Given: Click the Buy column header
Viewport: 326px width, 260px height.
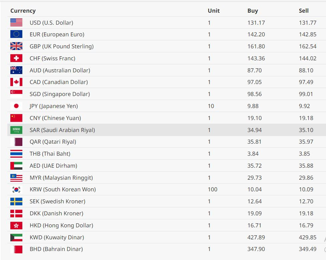Looking at the screenshot, I should tap(253, 11).
